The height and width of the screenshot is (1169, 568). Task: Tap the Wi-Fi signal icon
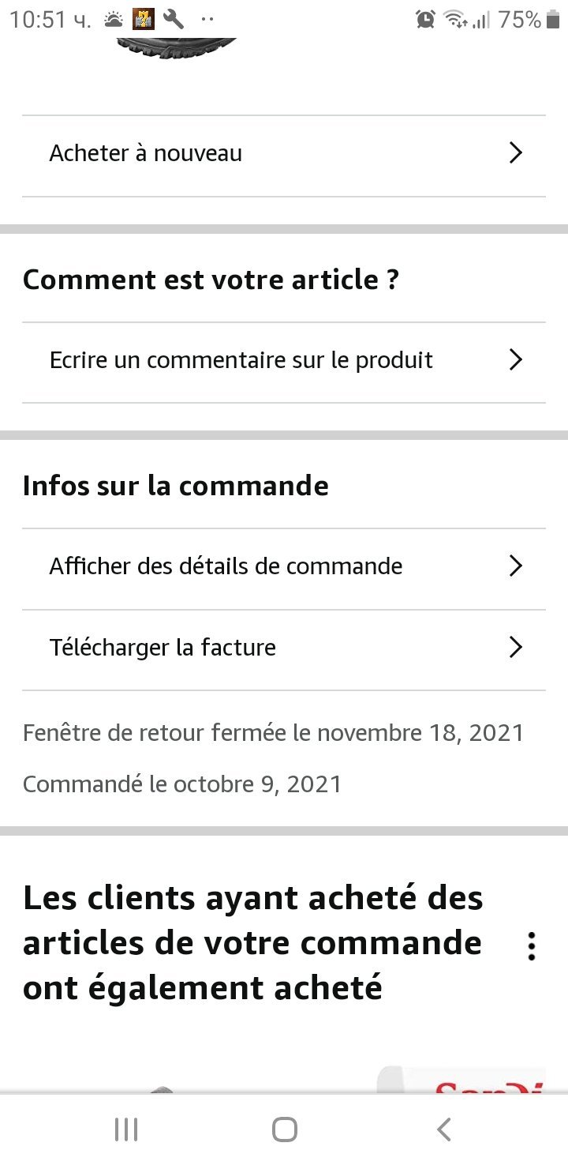click(x=455, y=19)
